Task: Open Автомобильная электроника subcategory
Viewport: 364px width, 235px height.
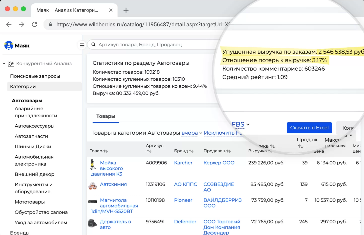Action: [34, 160]
